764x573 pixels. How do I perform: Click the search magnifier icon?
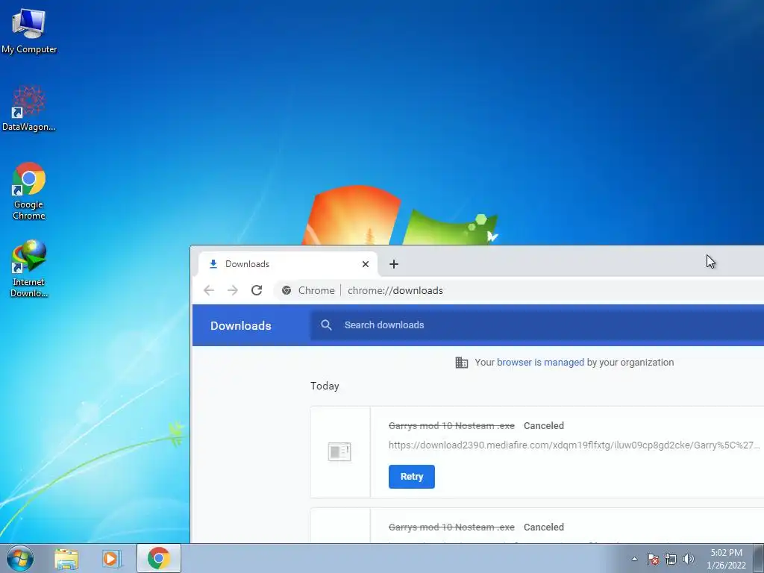point(327,325)
